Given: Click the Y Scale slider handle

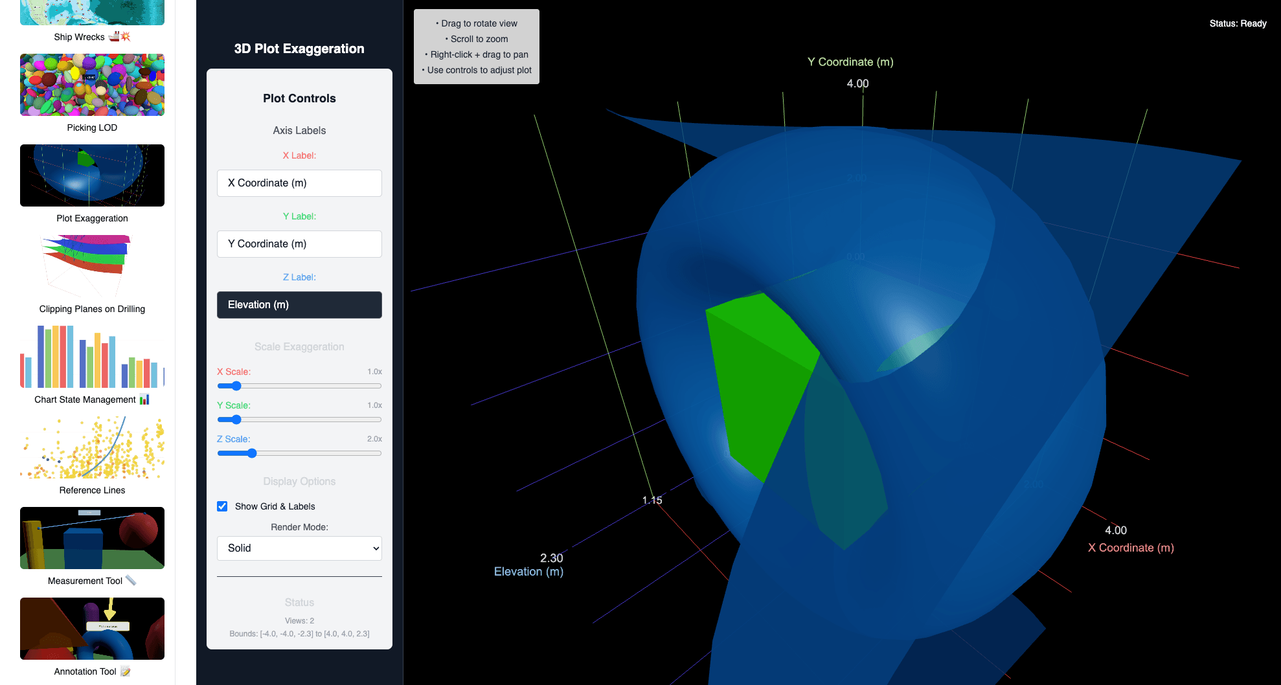Looking at the screenshot, I should click(x=236, y=420).
